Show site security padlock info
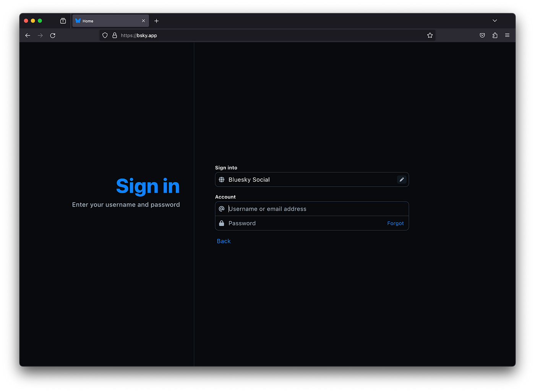Image resolution: width=535 pixels, height=392 pixels. pos(115,35)
